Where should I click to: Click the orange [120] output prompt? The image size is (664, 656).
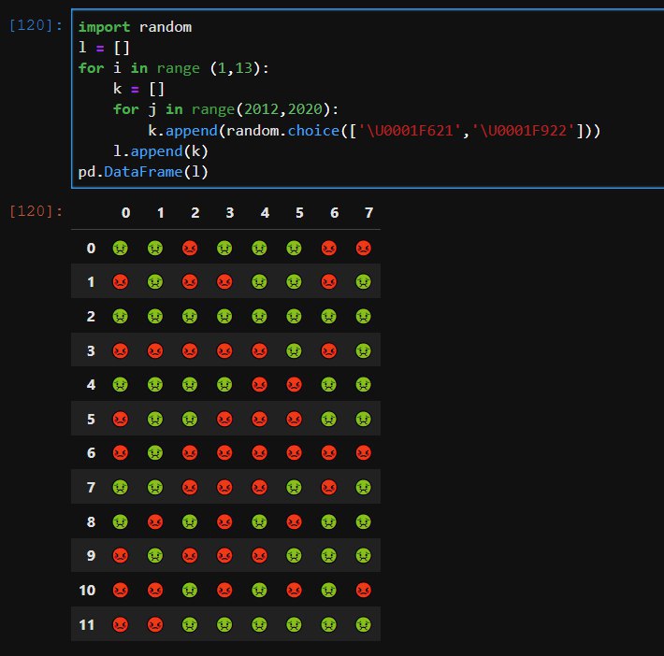coord(36,211)
